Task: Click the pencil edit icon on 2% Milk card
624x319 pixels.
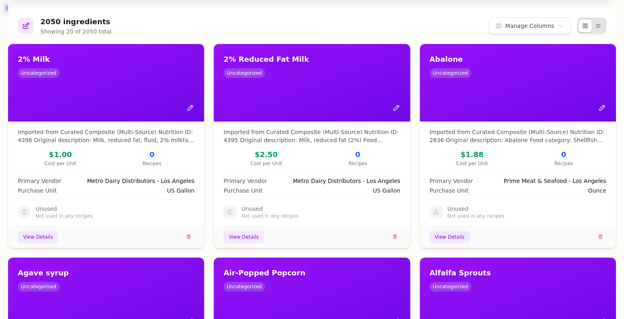Action: pyautogui.click(x=190, y=108)
